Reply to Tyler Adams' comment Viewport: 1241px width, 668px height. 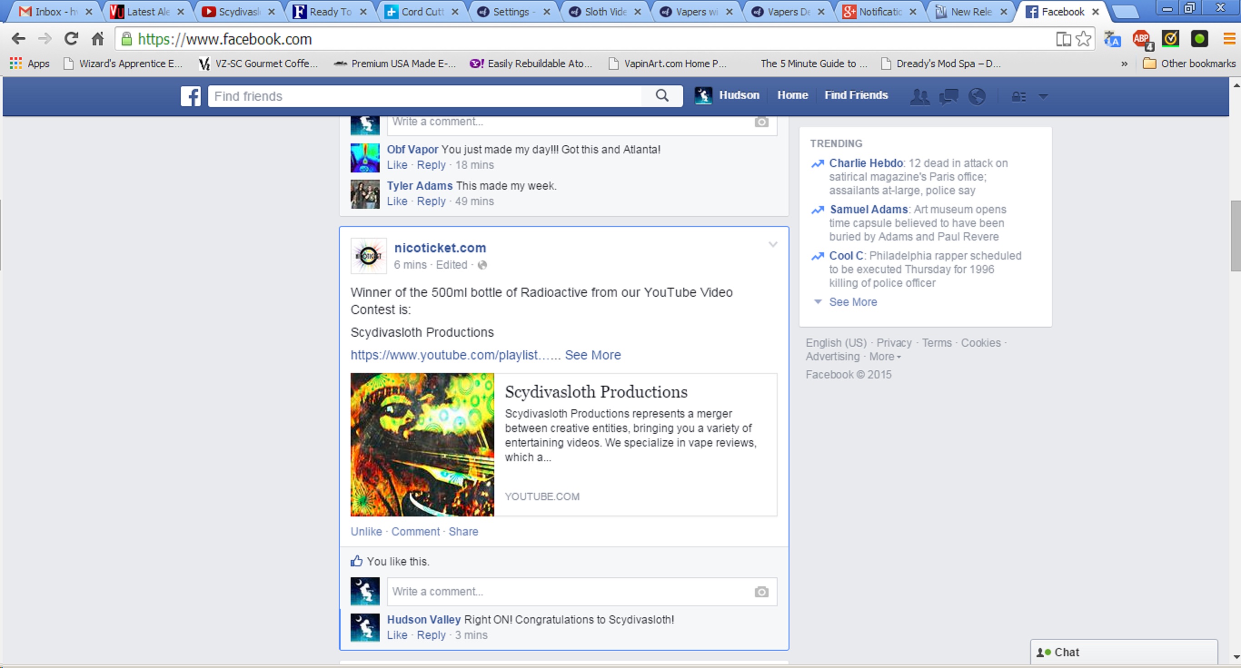tap(431, 201)
